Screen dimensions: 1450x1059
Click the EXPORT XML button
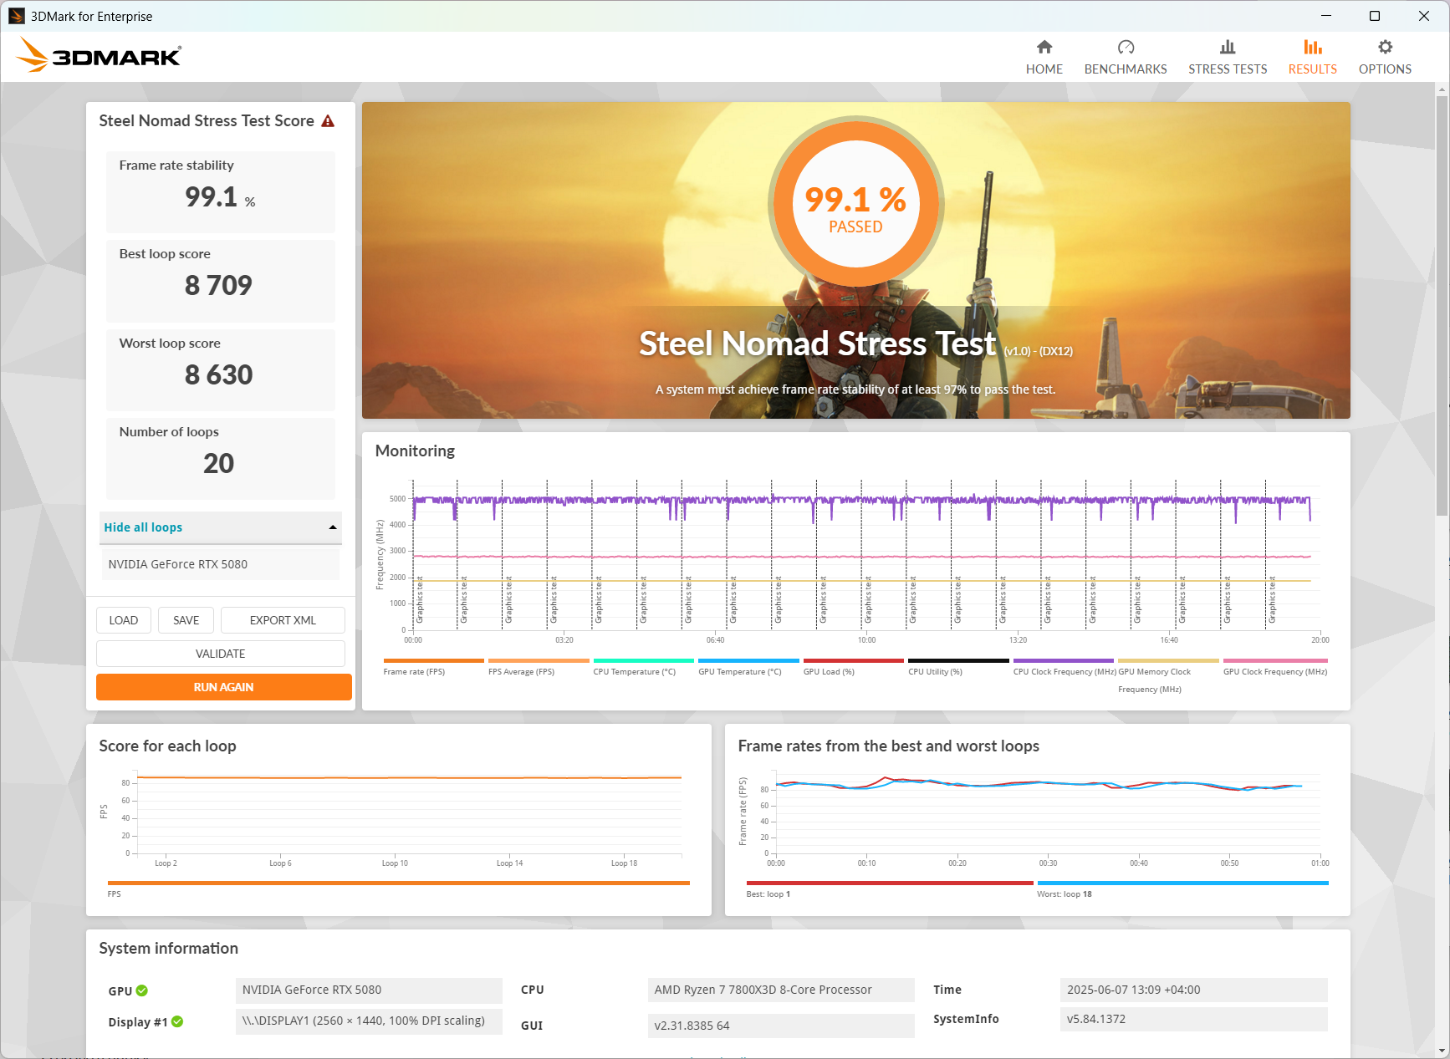(283, 620)
